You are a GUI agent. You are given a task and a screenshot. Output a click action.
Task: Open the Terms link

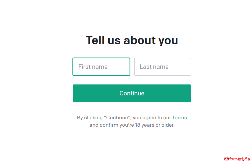180,118
